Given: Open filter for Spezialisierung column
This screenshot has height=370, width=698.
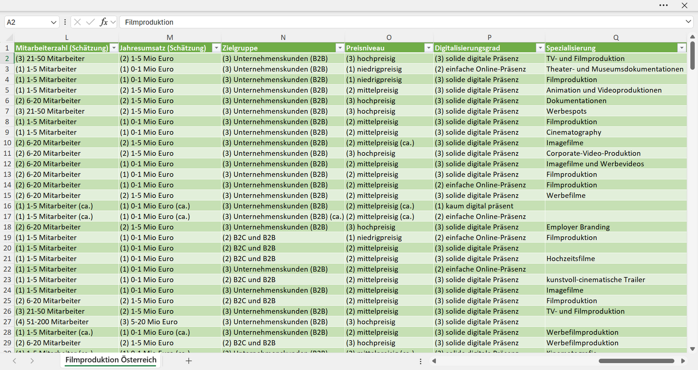Looking at the screenshot, I should click(x=682, y=48).
